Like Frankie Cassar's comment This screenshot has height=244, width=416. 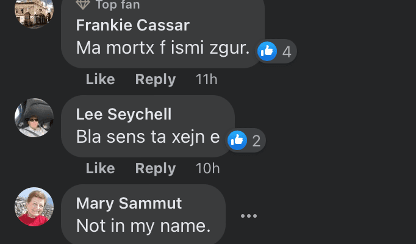tap(100, 79)
